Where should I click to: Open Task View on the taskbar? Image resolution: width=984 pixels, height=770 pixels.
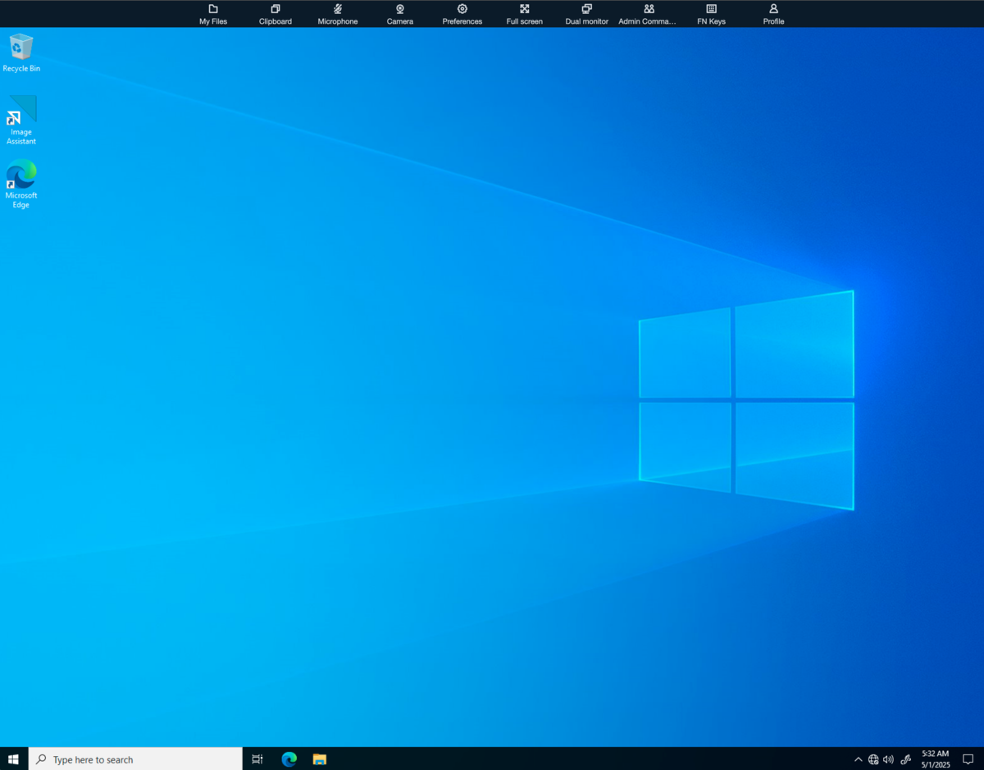(257, 759)
